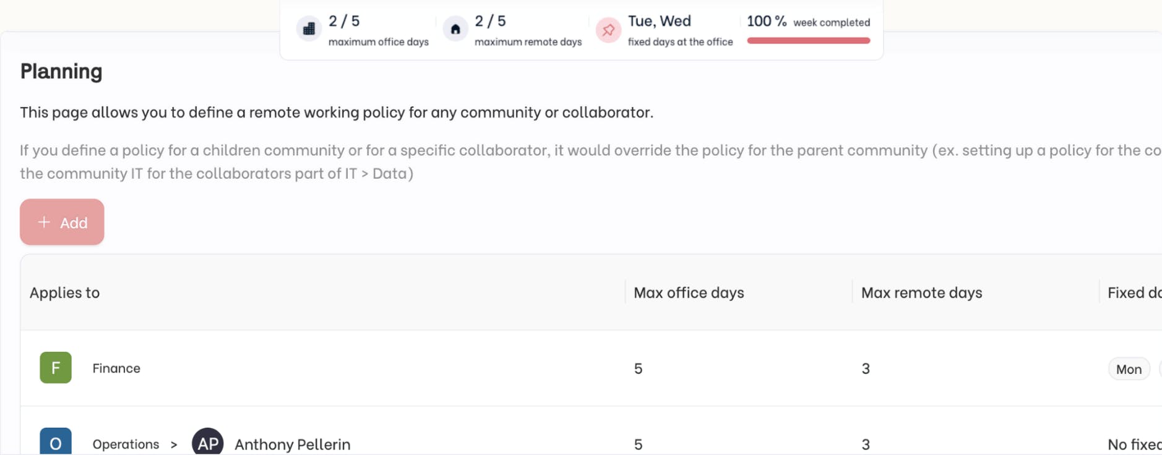Click the Finance max remote days value
This screenshot has width=1162, height=455.
tap(866, 369)
